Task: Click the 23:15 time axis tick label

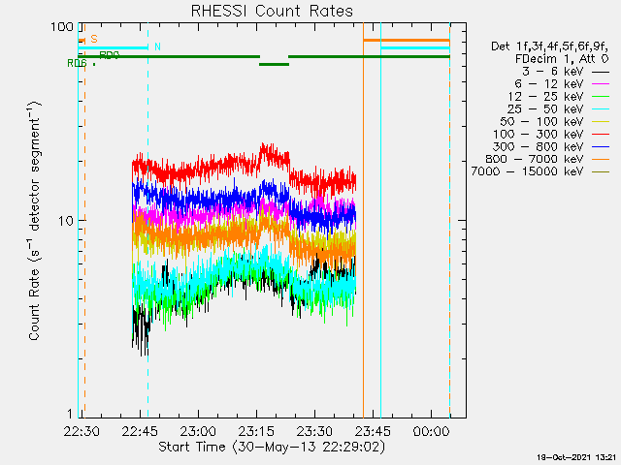Action: point(256,430)
